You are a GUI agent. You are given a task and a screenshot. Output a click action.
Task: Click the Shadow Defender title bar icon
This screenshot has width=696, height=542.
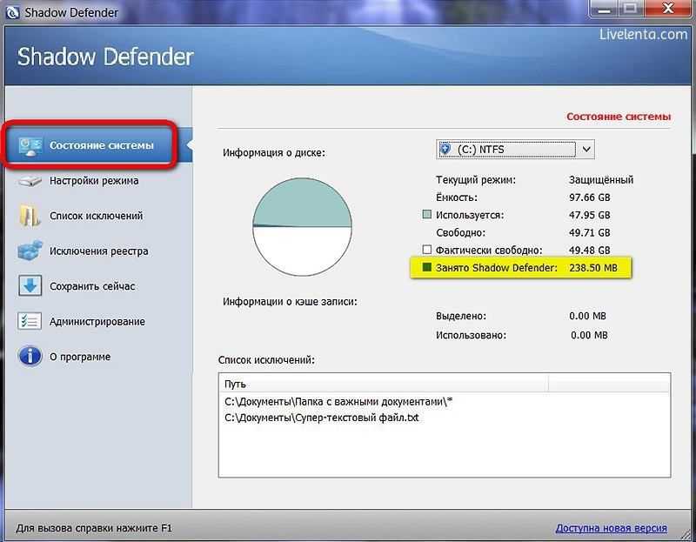click(x=12, y=12)
